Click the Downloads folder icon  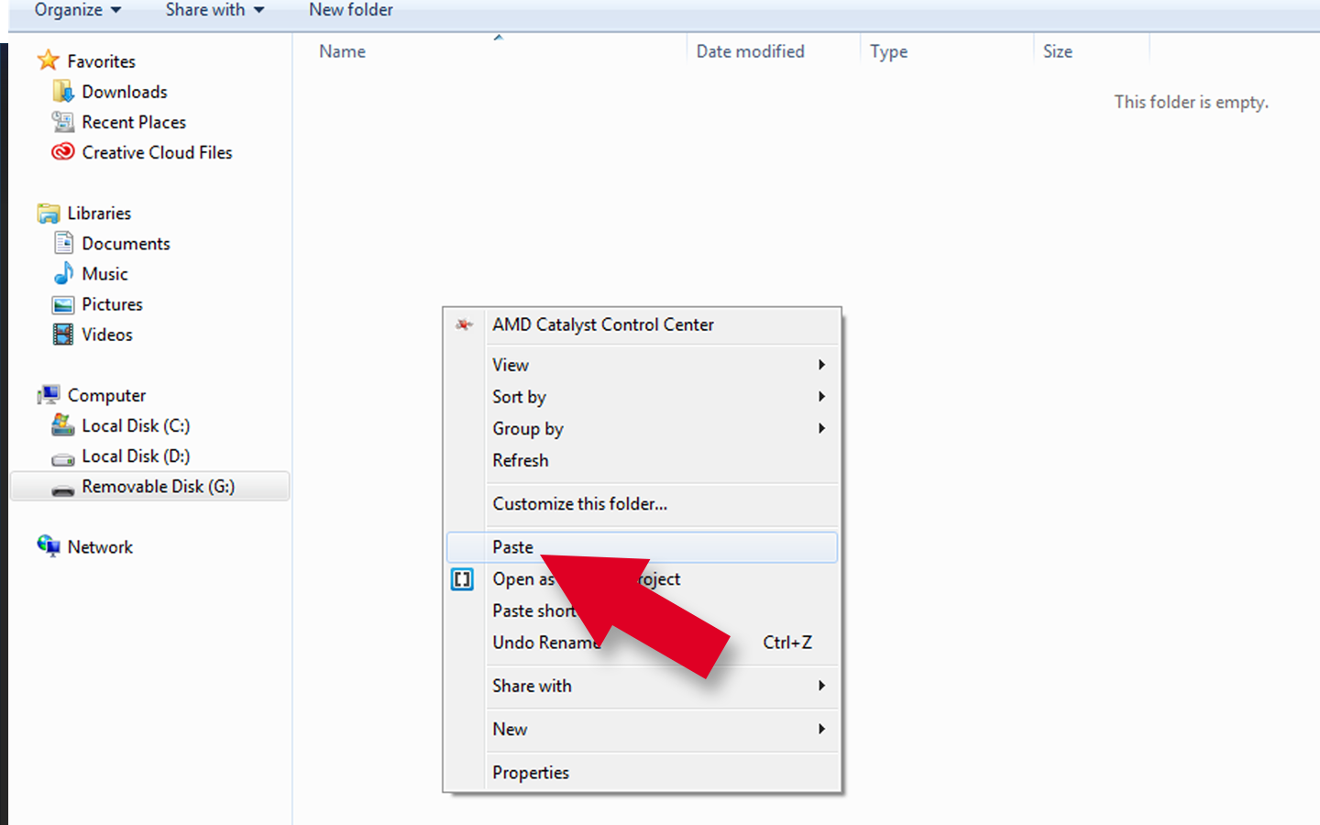[x=62, y=92]
